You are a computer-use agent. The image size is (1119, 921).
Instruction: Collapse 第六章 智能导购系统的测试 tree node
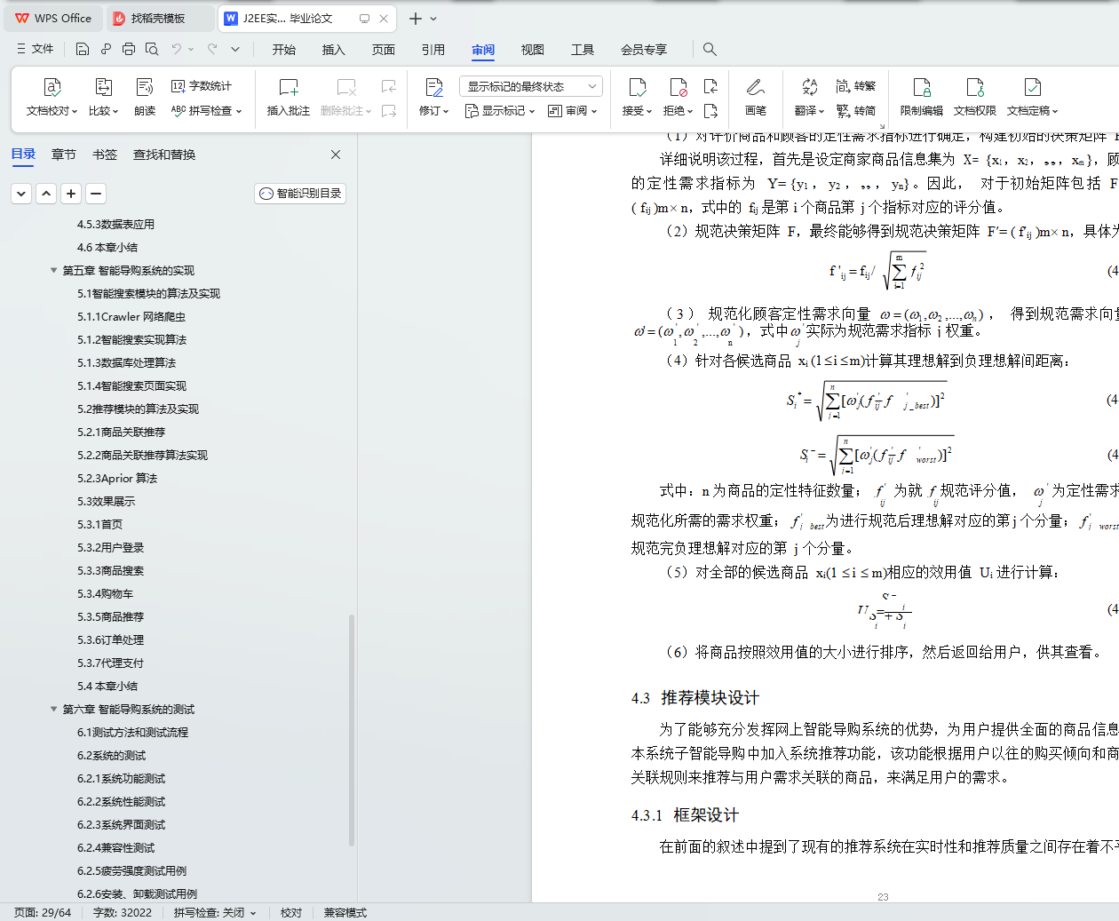pyautogui.click(x=54, y=710)
